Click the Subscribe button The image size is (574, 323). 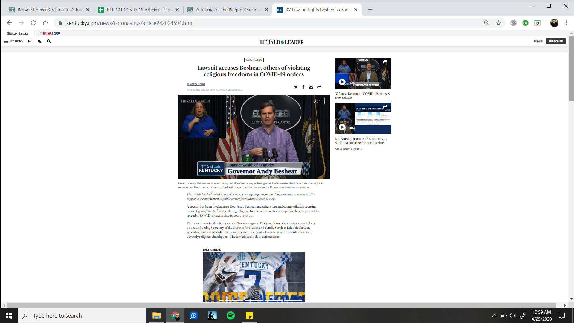click(555, 41)
